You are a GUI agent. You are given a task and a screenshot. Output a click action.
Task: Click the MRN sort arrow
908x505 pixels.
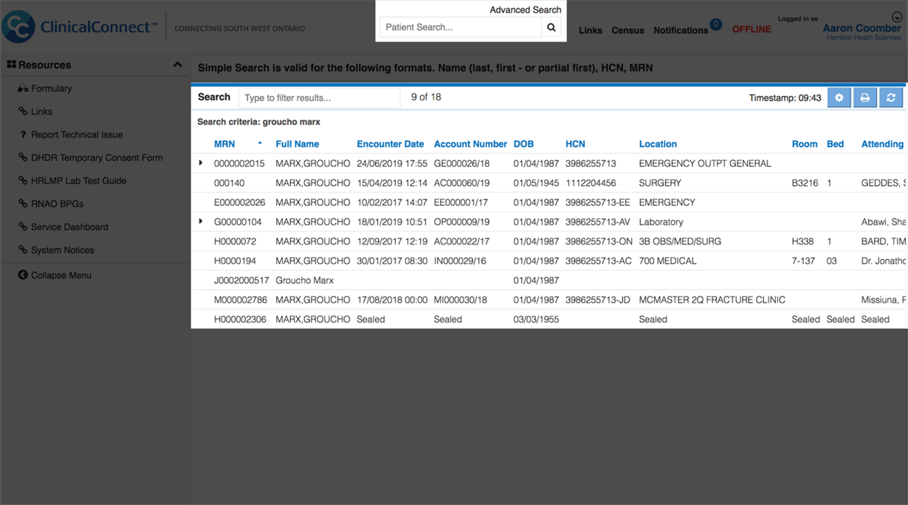coord(260,143)
